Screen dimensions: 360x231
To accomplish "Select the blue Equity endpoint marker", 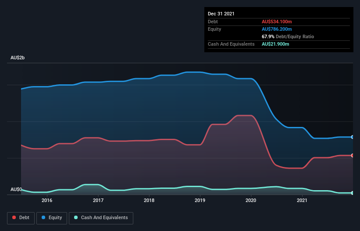I will pos(353,137).
